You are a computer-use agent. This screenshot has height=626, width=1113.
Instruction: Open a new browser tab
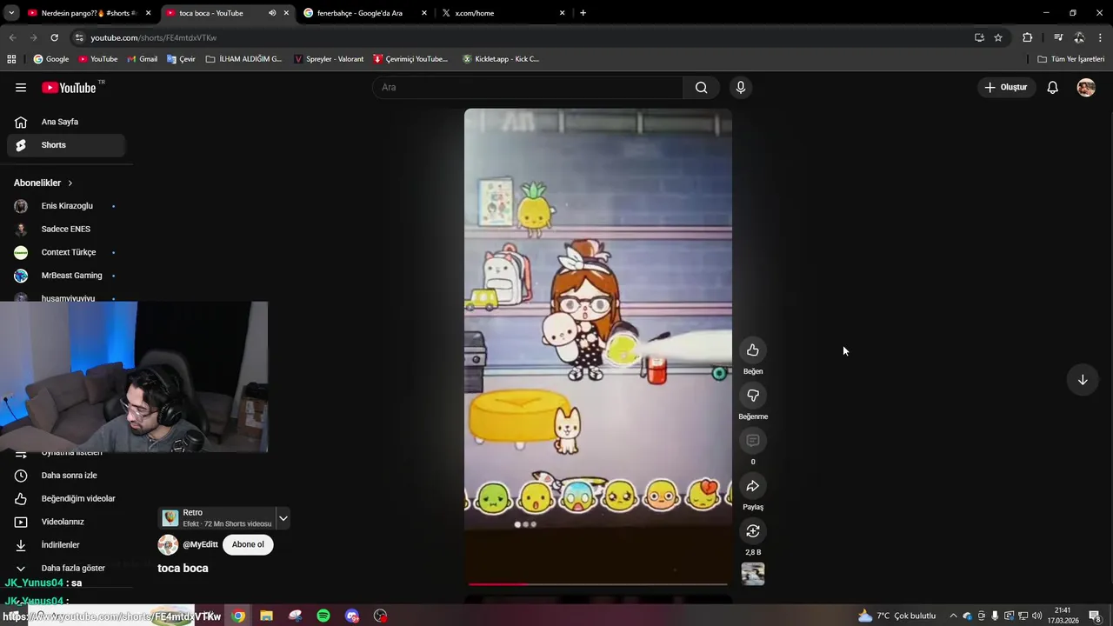[583, 13]
